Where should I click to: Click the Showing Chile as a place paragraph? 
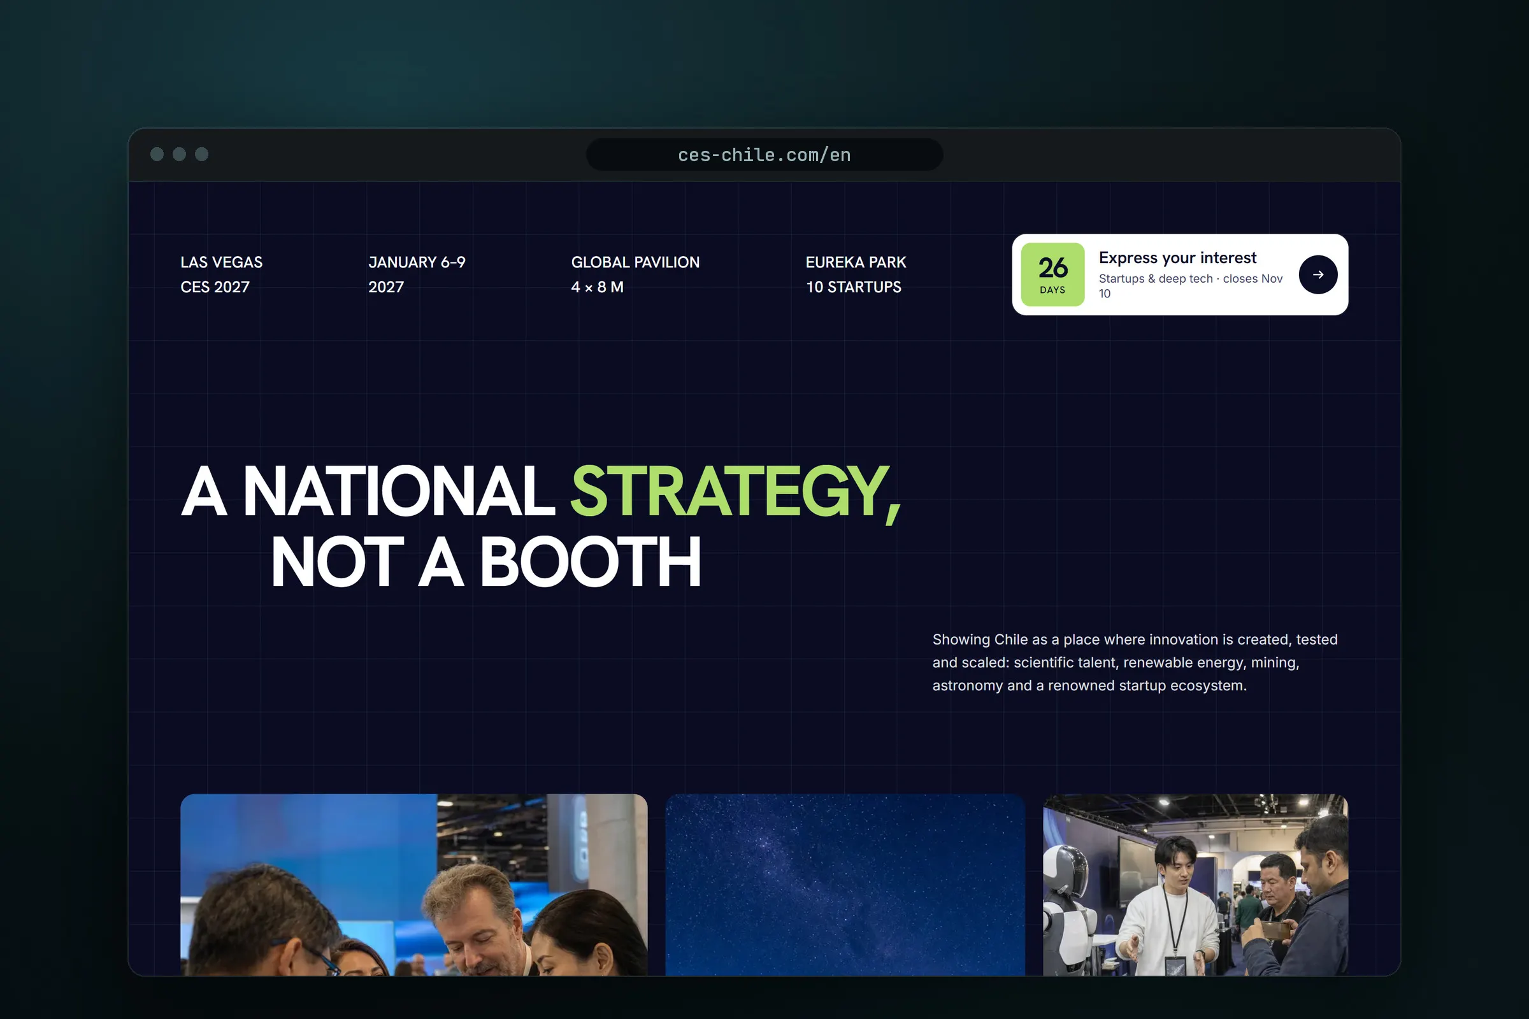click(x=1135, y=662)
